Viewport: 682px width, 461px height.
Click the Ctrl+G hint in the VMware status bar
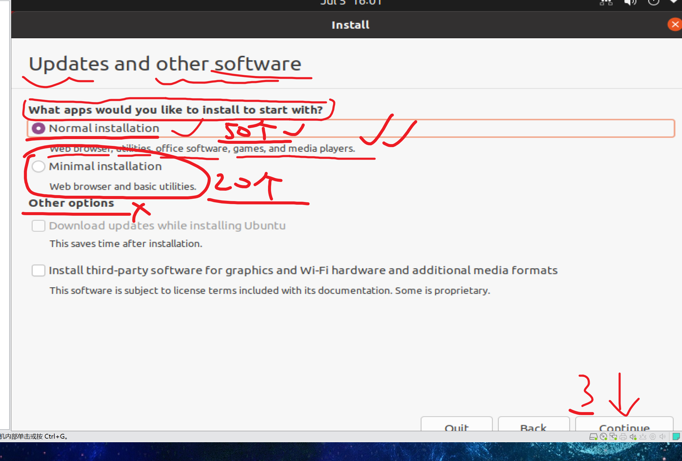35,437
